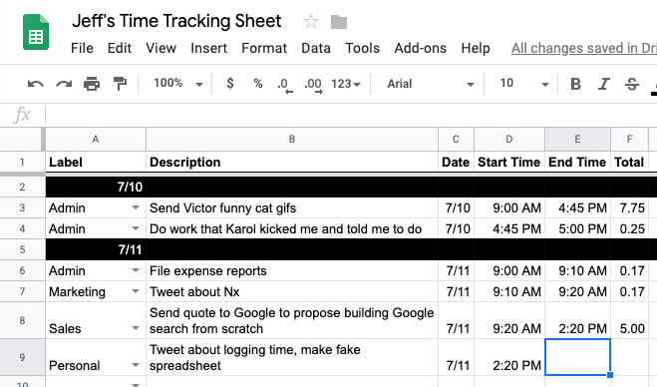Image resolution: width=657 pixels, height=387 pixels.
Task: Open label dropdown for File expense reports
Action: [136, 270]
